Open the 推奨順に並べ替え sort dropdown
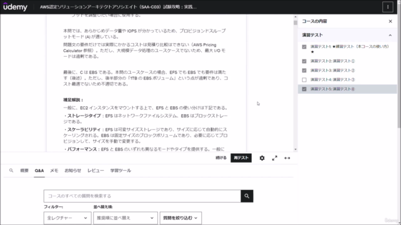This screenshot has width=401, height=225. click(125, 218)
